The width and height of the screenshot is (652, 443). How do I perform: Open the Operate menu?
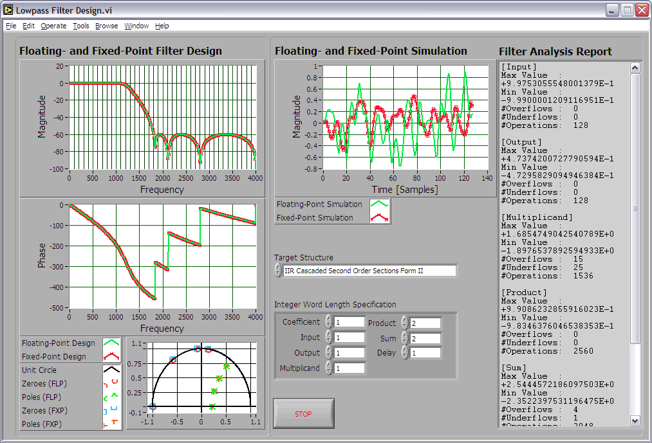point(53,26)
